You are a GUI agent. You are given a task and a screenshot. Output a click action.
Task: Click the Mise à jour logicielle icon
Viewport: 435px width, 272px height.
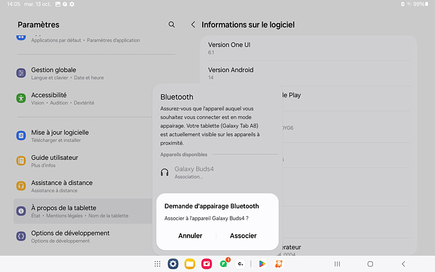21,135
